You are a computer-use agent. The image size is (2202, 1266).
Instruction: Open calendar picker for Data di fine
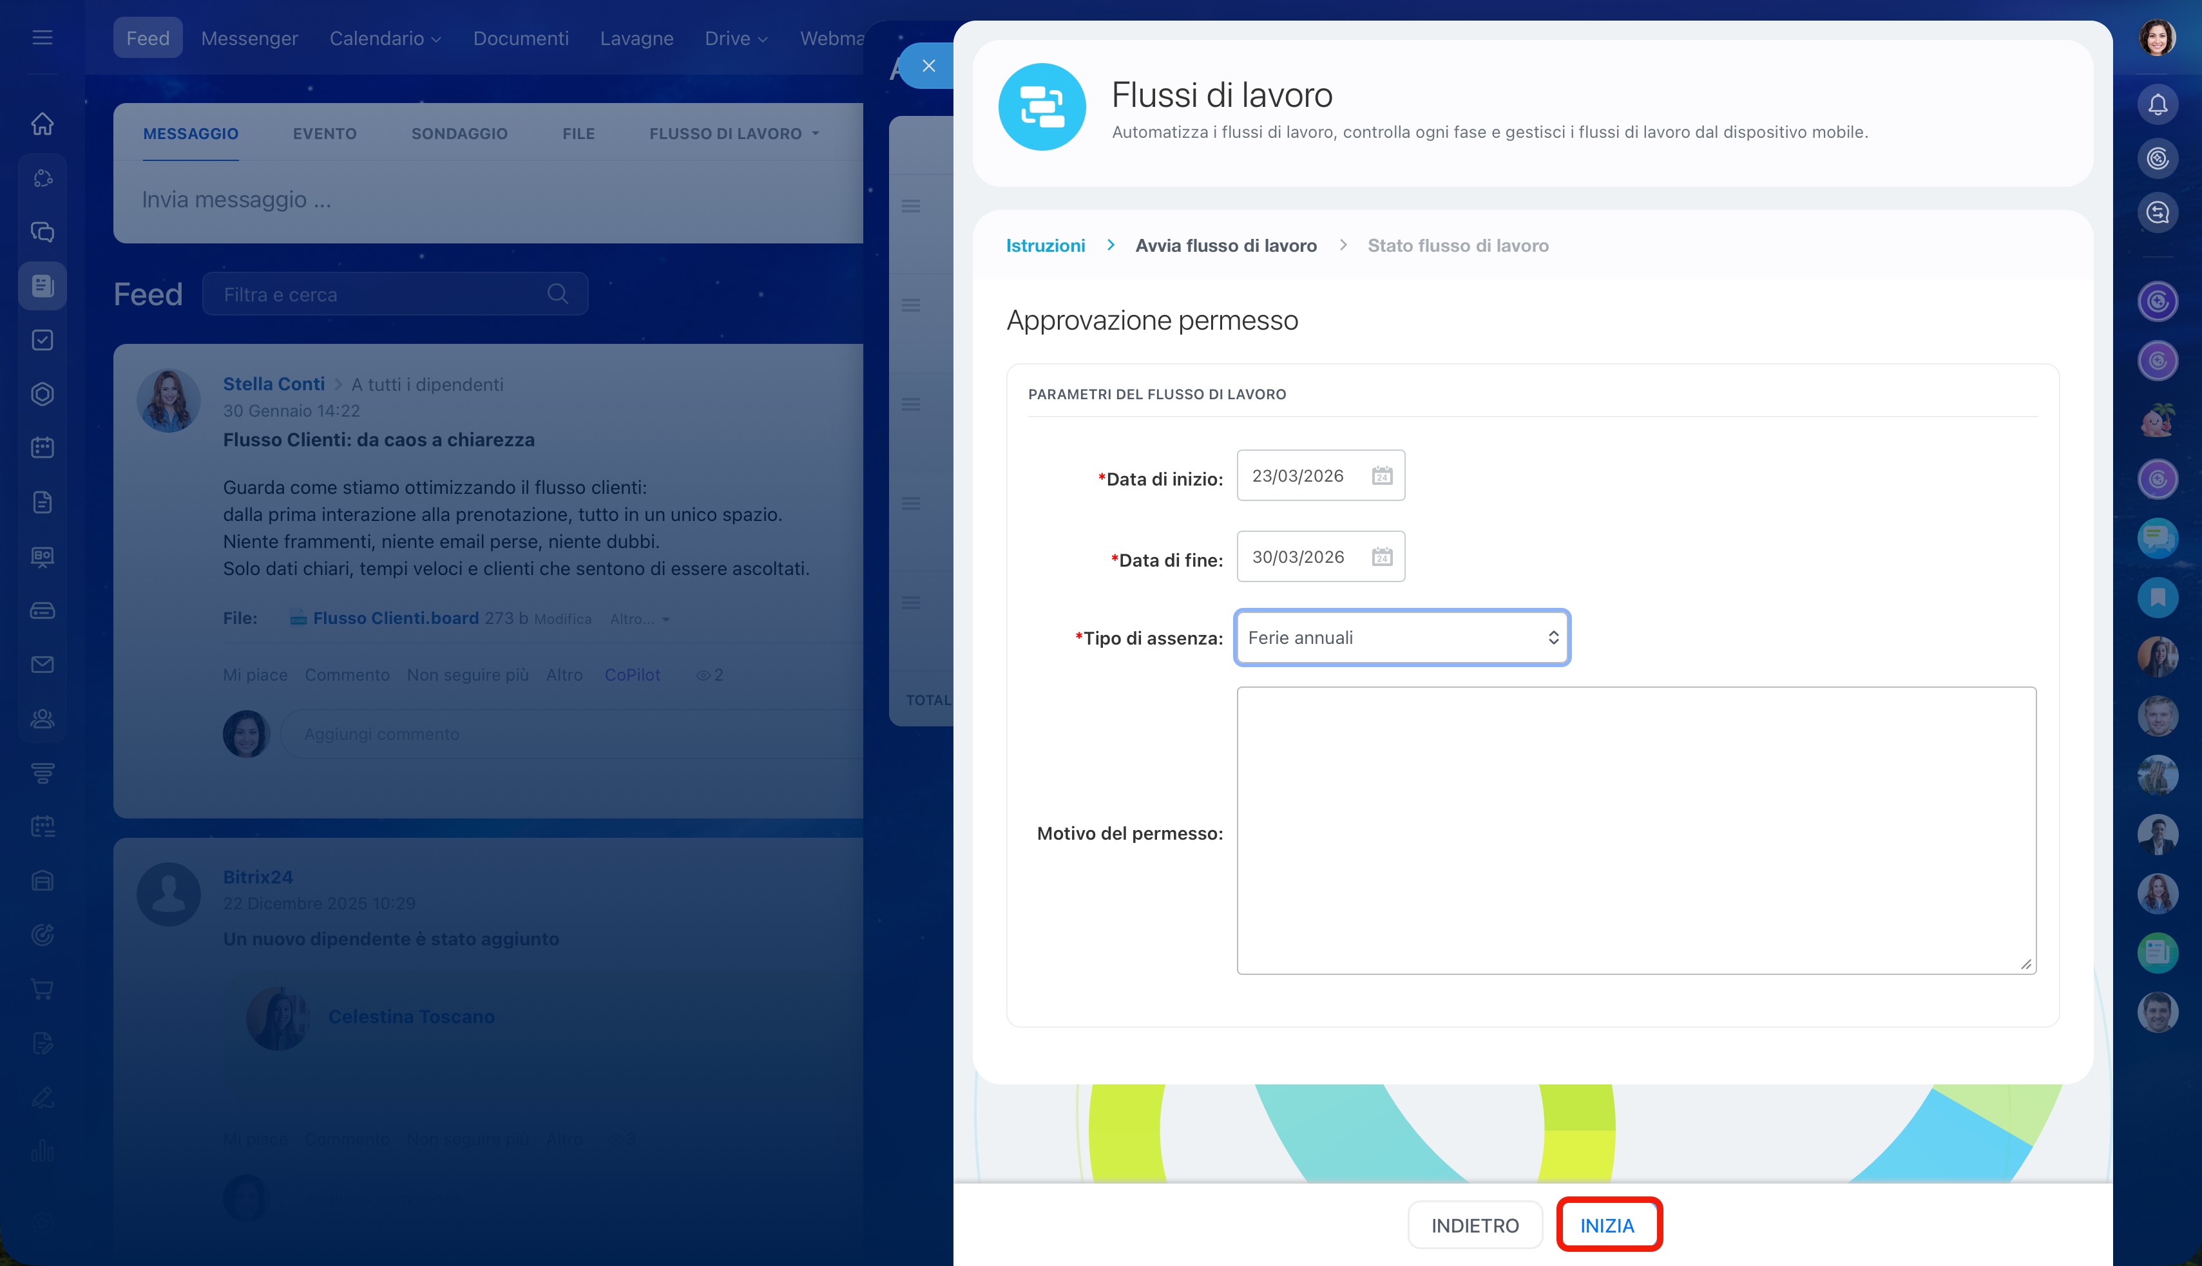(x=1381, y=556)
